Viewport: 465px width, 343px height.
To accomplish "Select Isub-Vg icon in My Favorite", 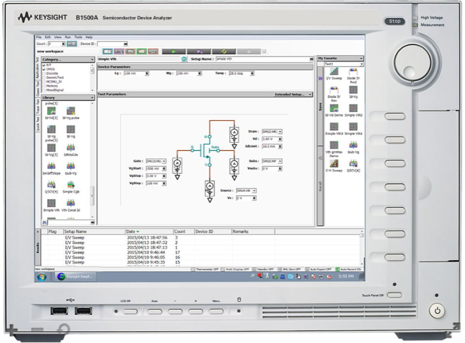I will tap(353, 146).
